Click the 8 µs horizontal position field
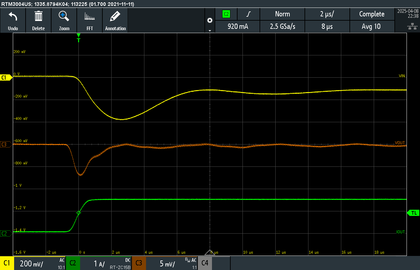This screenshot has width=420, height=270. [x=327, y=27]
